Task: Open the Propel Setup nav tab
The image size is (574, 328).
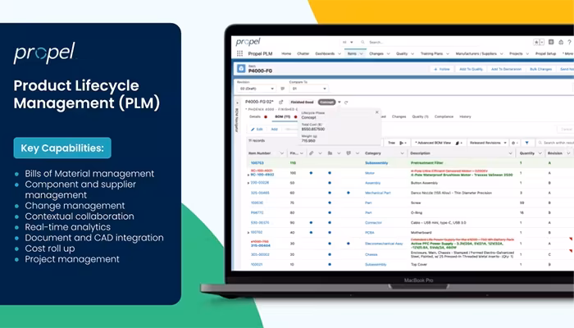Action: point(546,53)
